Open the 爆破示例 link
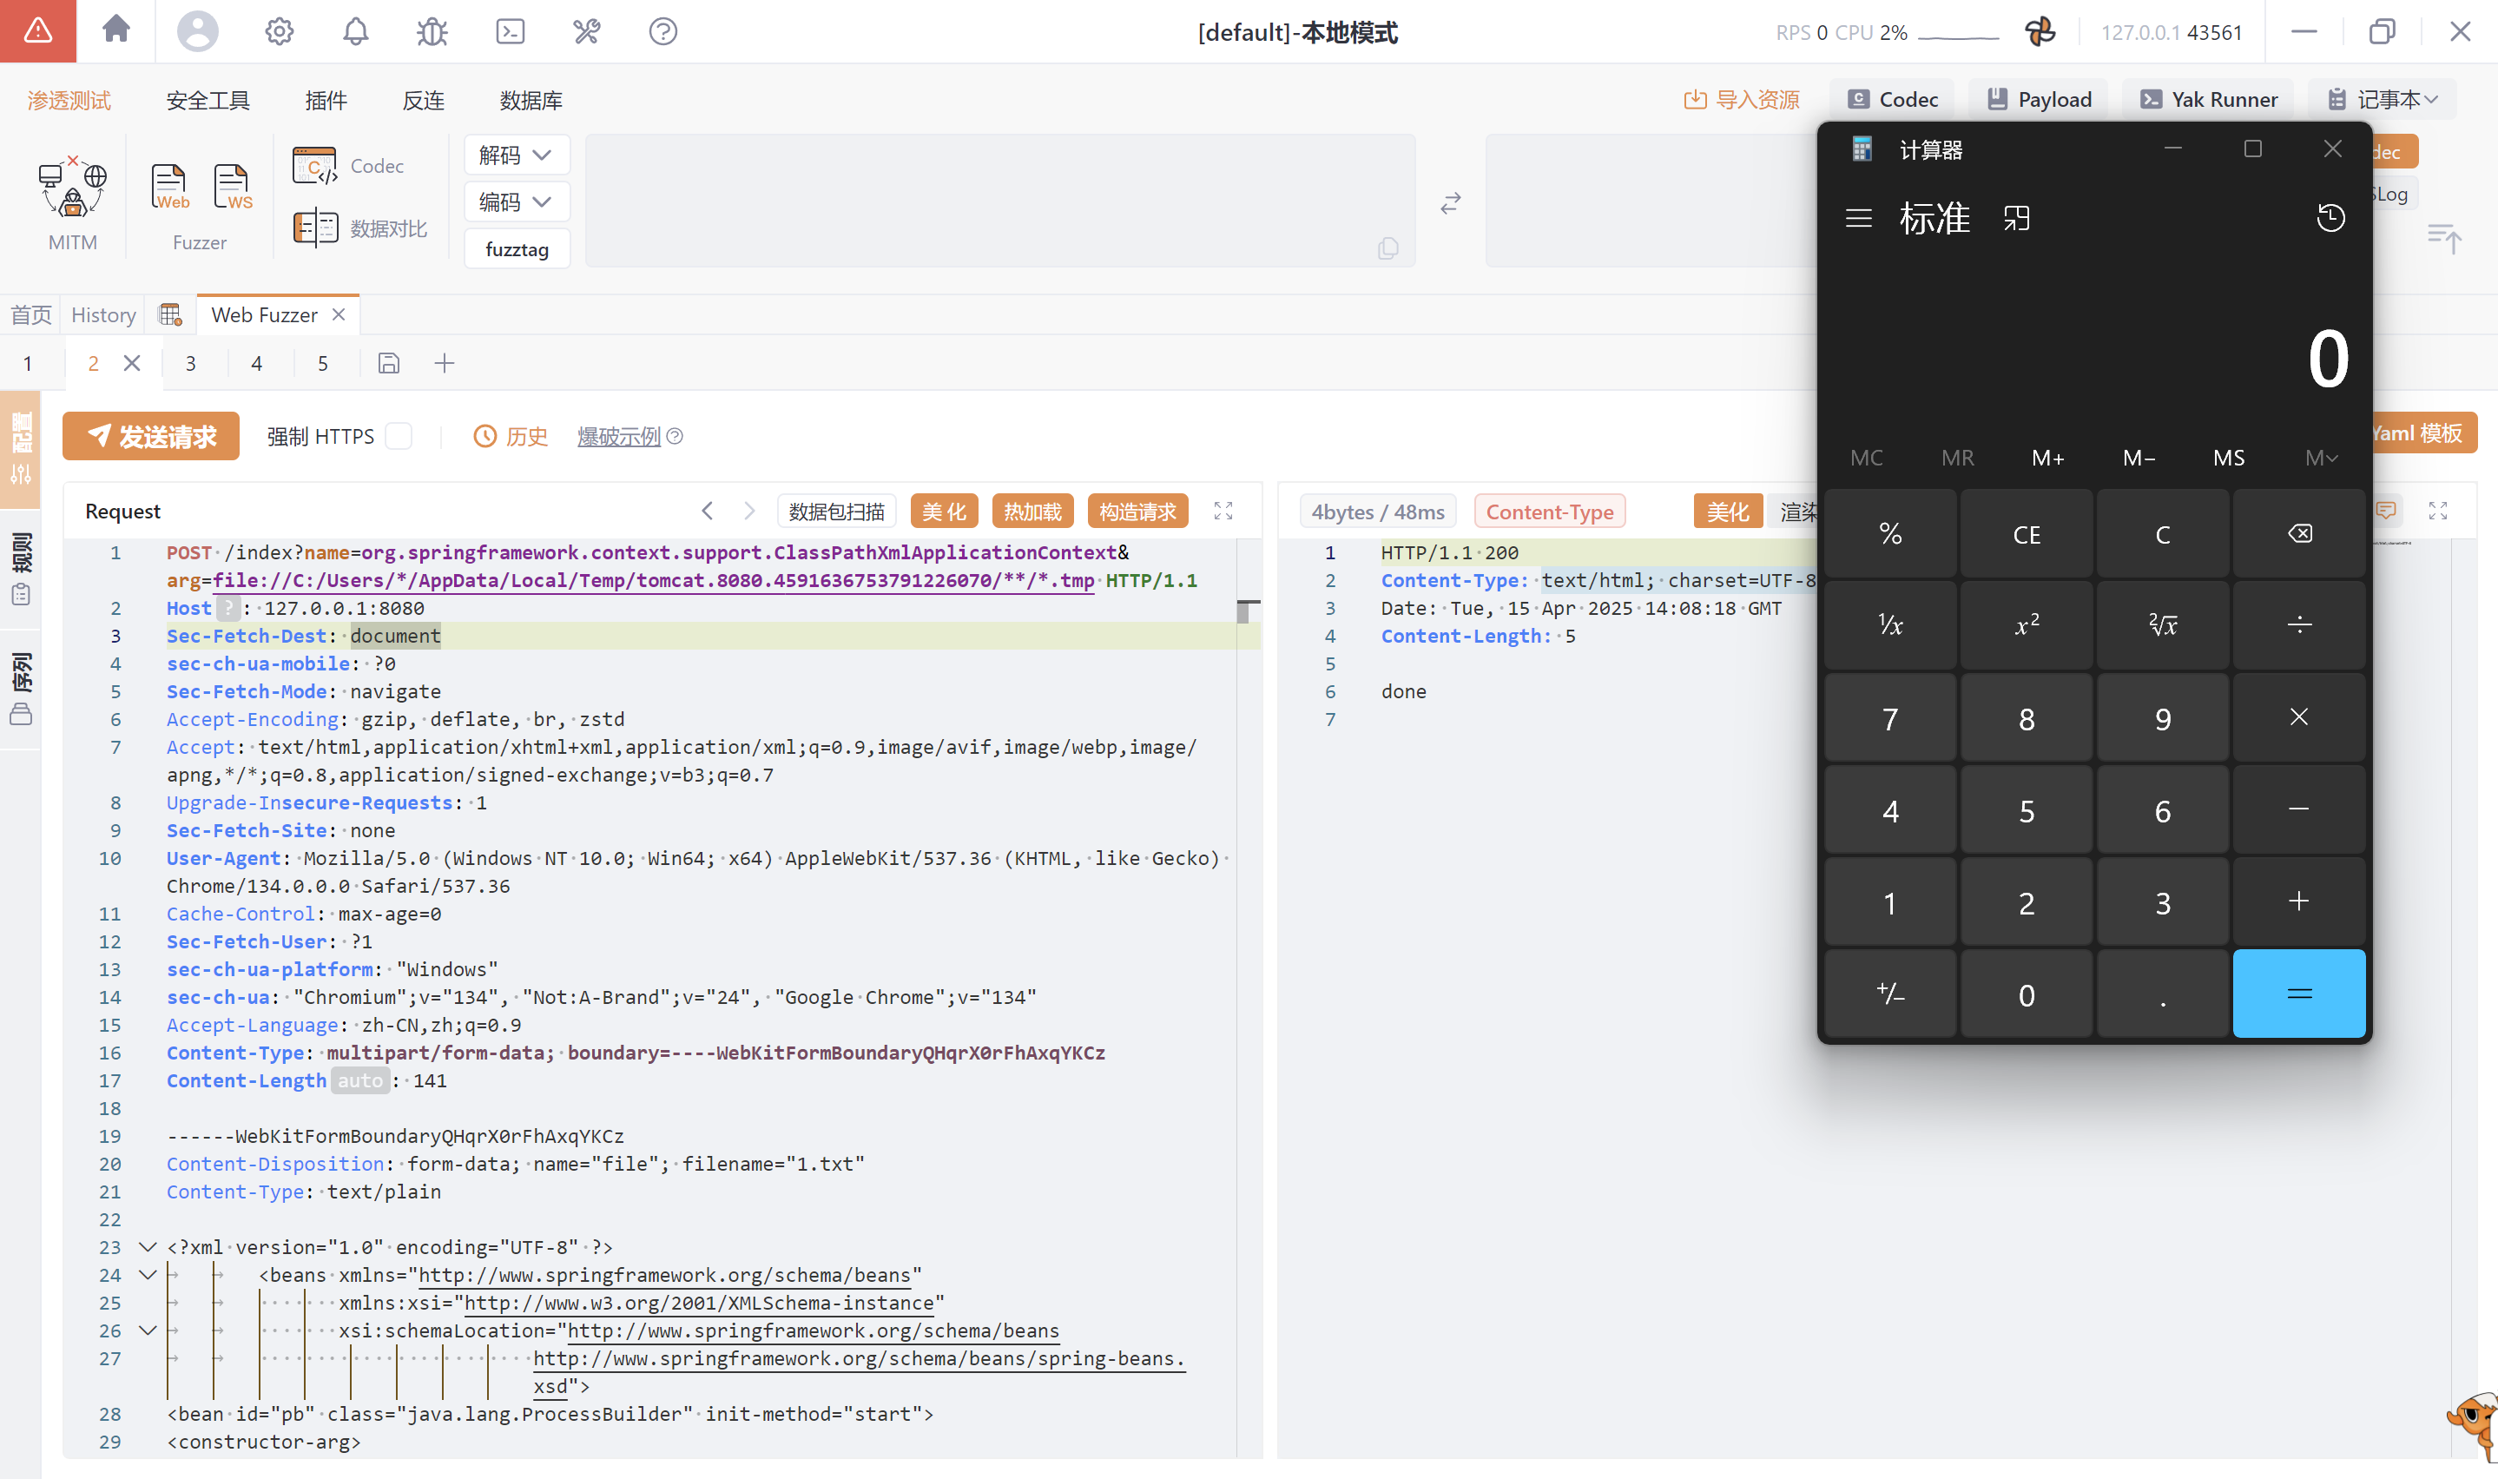The width and height of the screenshot is (2498, 1479). coord(618,437)
